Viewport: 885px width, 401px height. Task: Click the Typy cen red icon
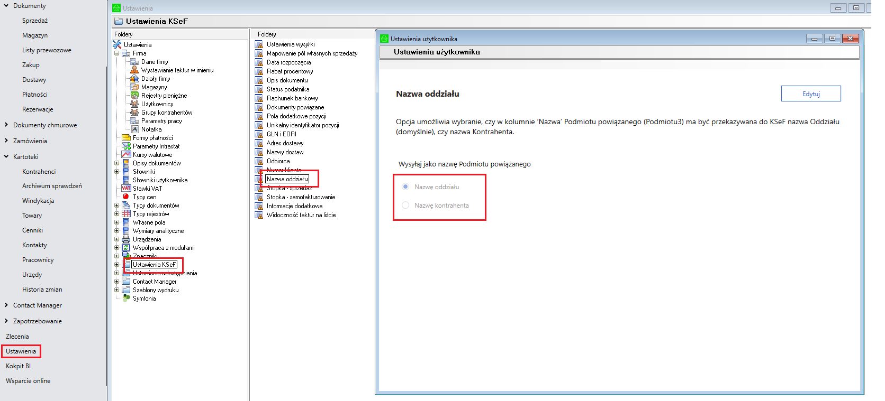click(126, 197)
